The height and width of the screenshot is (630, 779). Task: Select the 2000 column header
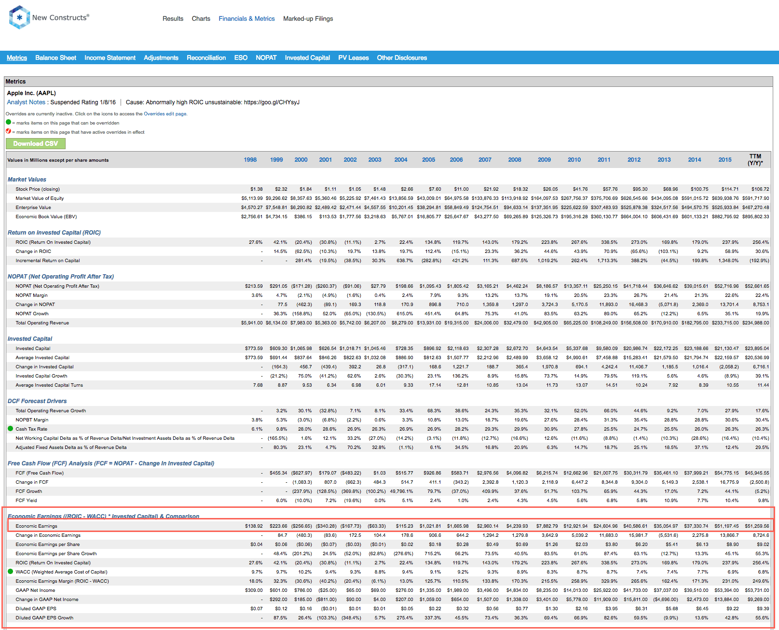pos(301,160)
